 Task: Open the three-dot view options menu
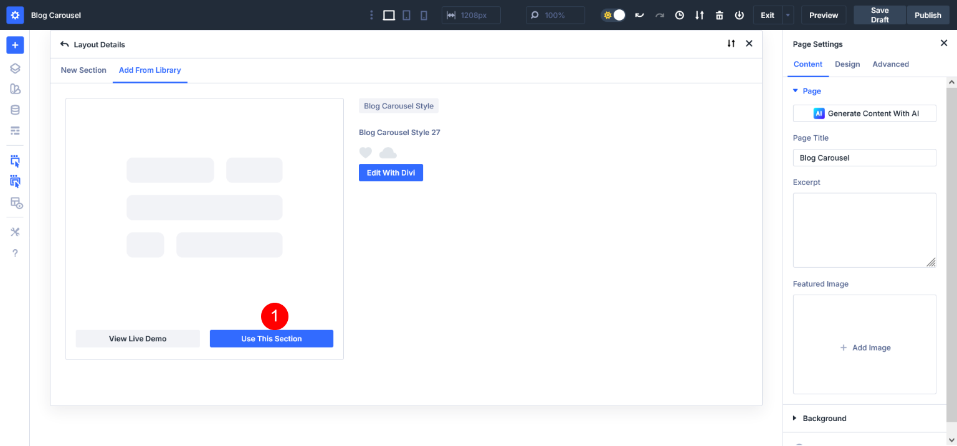coord(371,15)
